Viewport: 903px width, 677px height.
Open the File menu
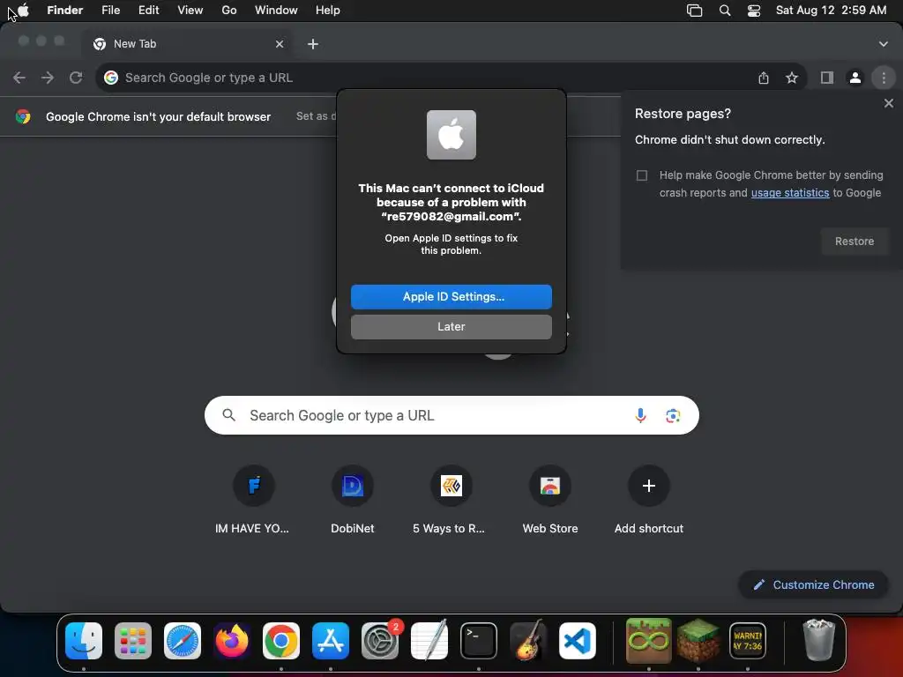(110, 10)
